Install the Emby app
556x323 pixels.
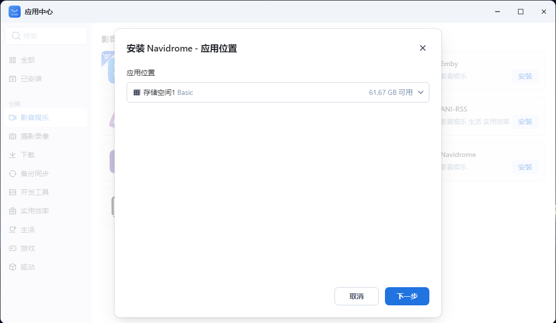tap(525, 76)
